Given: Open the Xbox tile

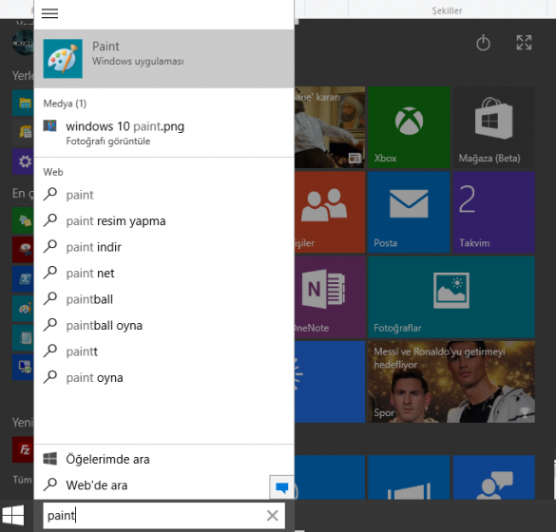Looking at the screenshot, I should pyautogui.click(x=409, y=127).
